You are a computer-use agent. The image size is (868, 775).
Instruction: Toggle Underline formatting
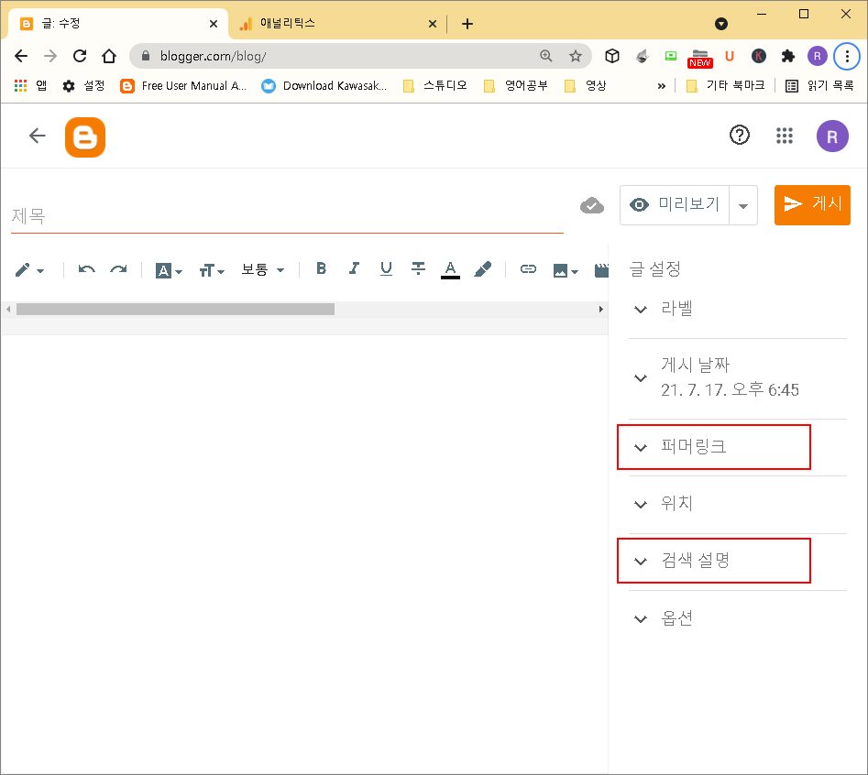click(x=386, y=268)
